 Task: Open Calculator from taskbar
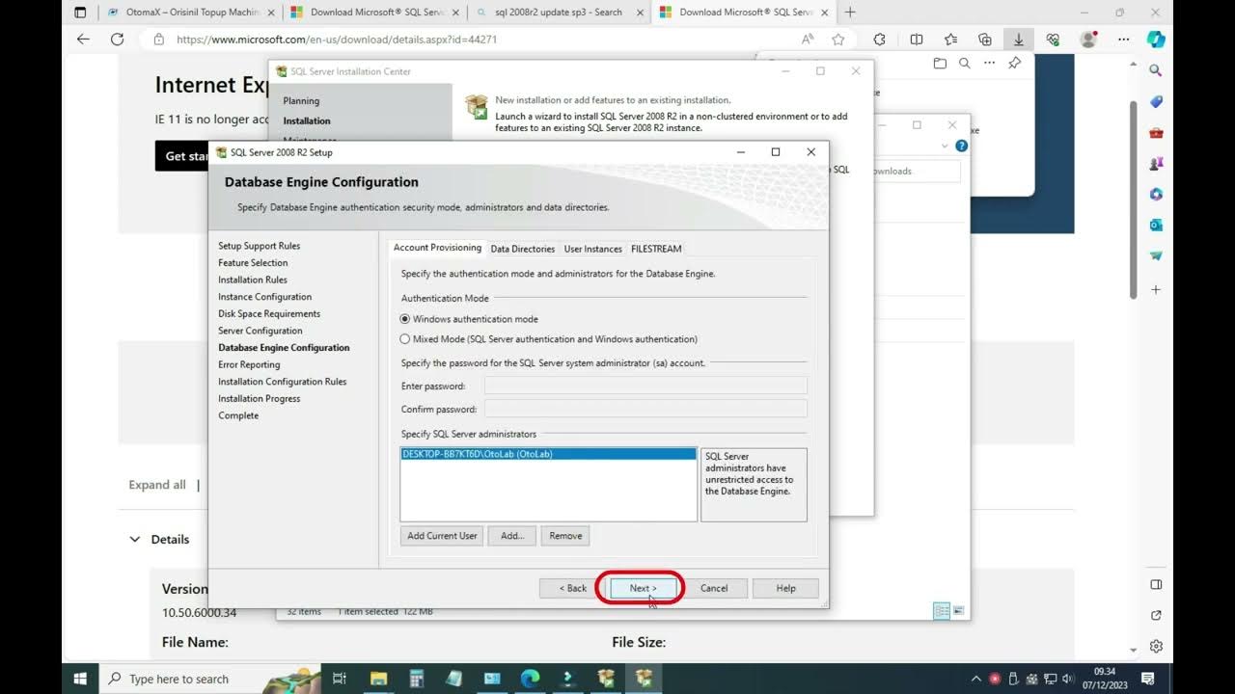(417, 678)
